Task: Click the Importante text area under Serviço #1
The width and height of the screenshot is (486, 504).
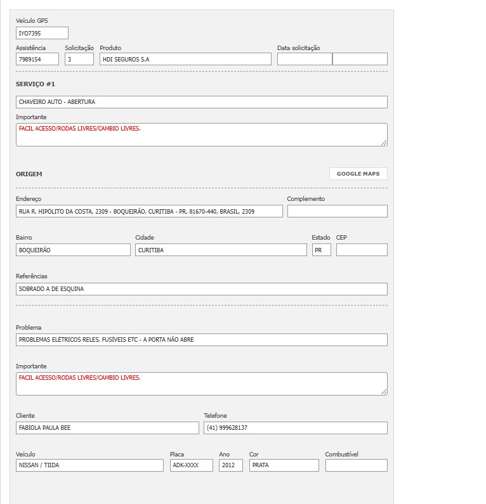Action: [201, 134]
